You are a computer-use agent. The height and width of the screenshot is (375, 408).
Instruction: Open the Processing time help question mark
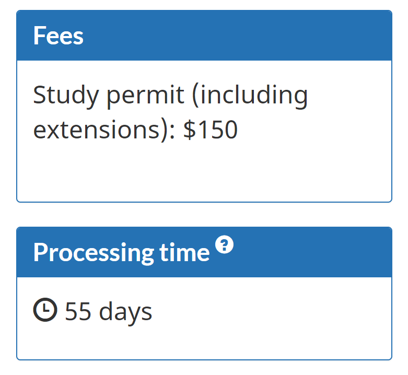[224, 244]
